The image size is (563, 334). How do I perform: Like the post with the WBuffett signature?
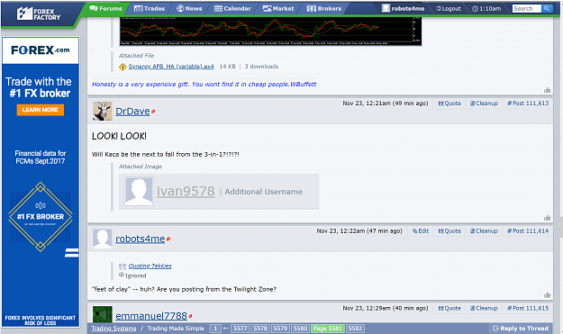[547, 90]
